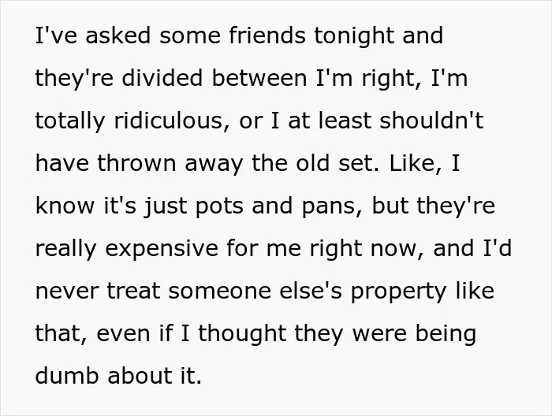Viewport: 552px width, 416px height.
Task: Click the word "dumb" in last line
Action: [x=67, y=376]
